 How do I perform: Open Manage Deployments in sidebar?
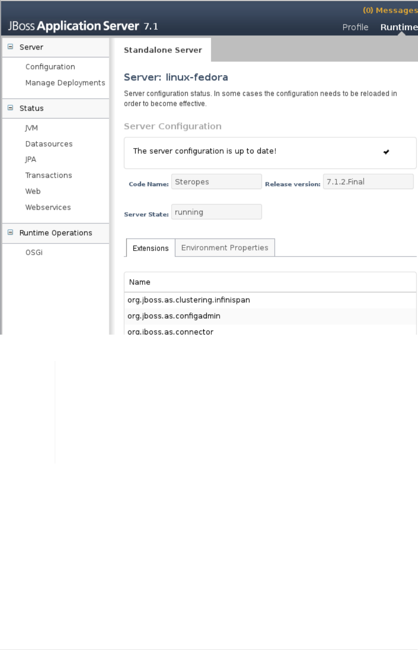tap(65, 83)
